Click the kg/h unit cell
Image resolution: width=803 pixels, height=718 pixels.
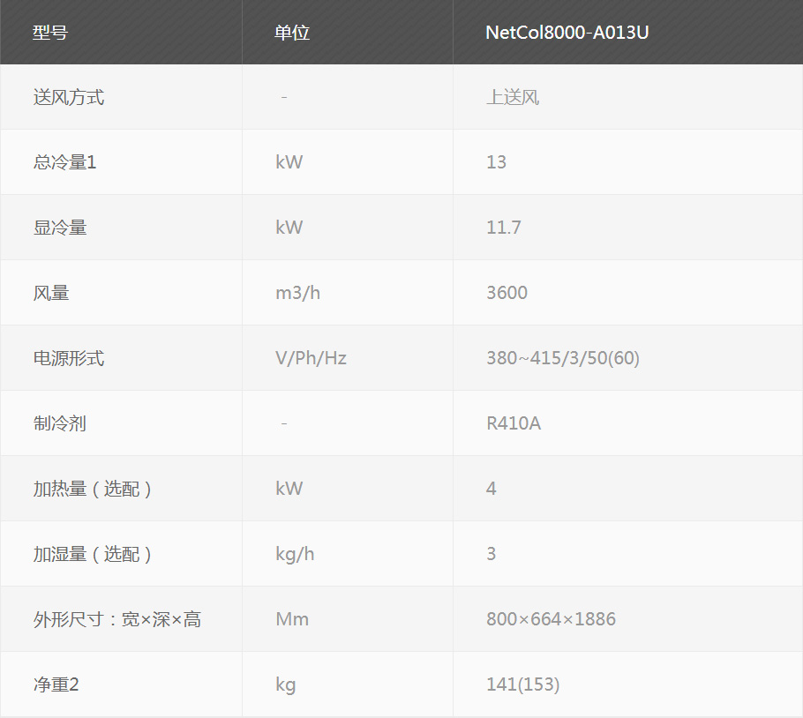coord(295,554)
